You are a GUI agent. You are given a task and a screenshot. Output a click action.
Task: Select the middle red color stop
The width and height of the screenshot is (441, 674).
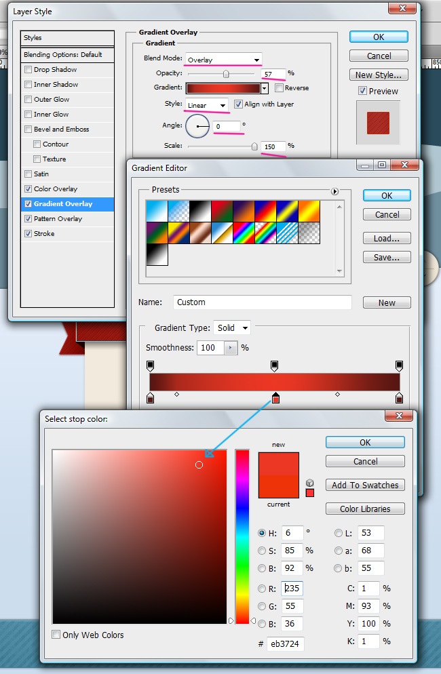[275, 398]
